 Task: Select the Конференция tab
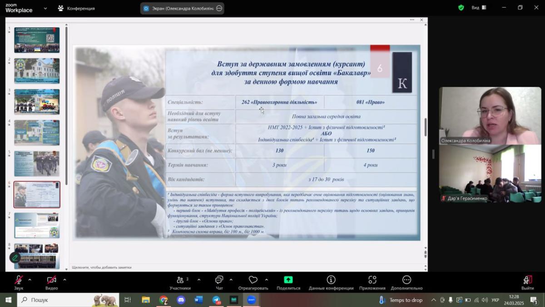pos(76,8)
